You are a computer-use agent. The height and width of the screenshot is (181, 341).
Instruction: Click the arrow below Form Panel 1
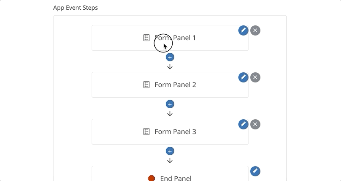170,67
